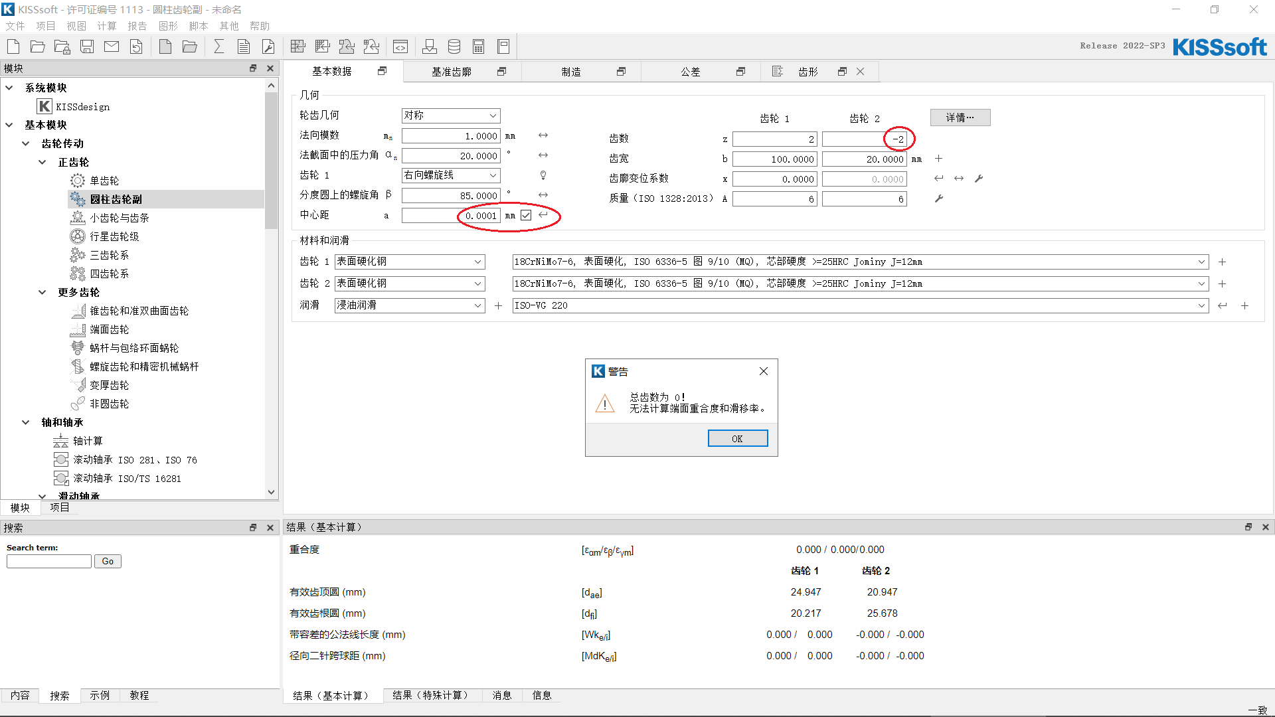Click the booklet manual icon
This screenshot has height=717, width=1275.
503,46
